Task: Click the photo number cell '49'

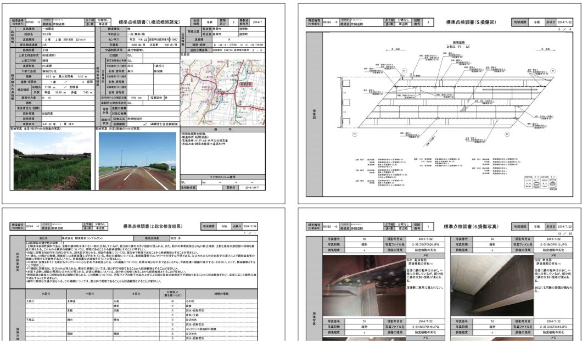Action: pos(364,239)
